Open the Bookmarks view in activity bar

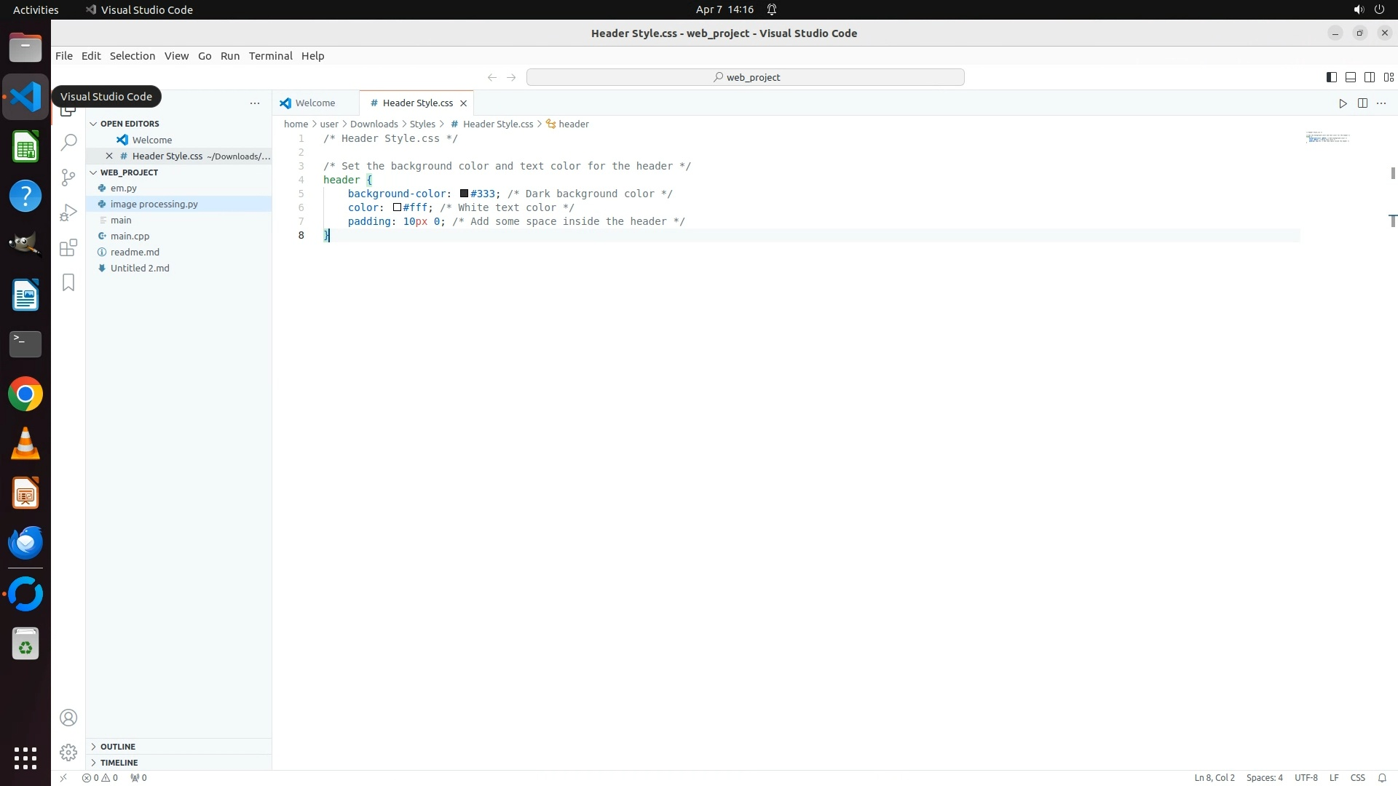[x=68, y=282]
